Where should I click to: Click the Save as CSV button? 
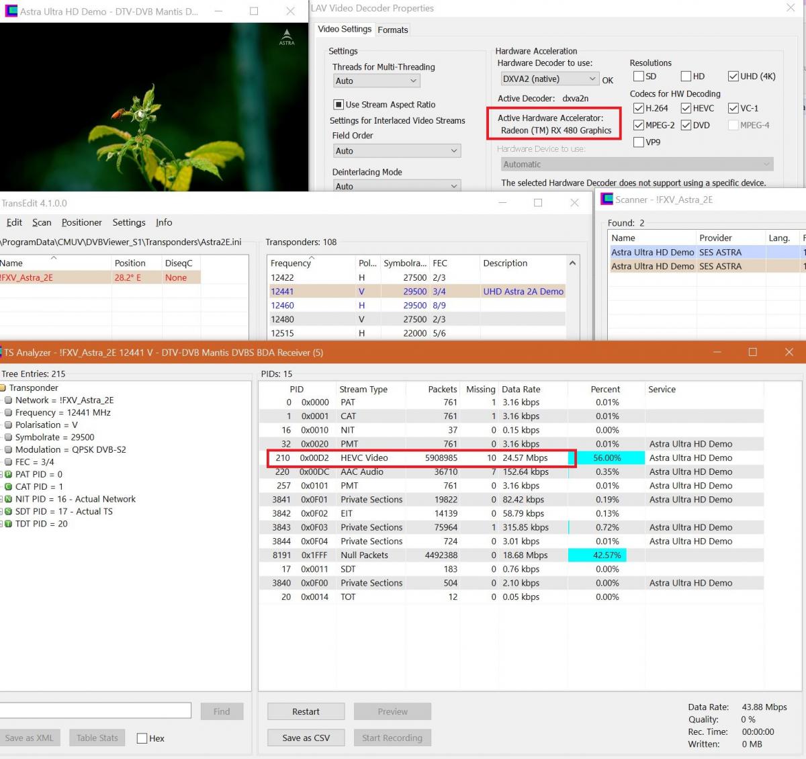pos(306,738)
